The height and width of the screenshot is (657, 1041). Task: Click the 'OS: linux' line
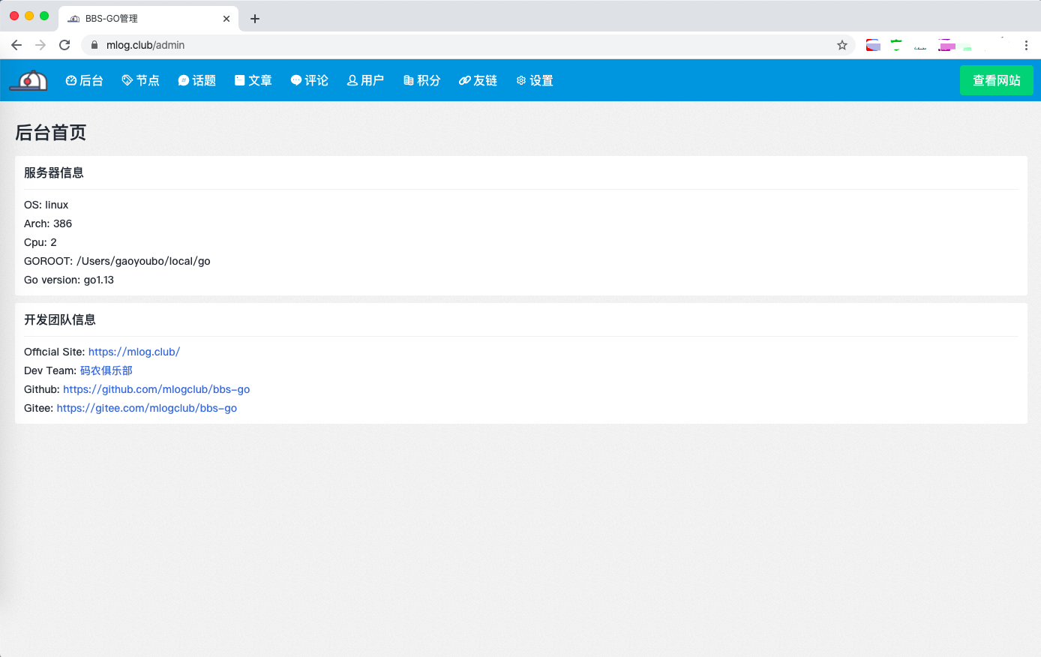tap(46, 205)
